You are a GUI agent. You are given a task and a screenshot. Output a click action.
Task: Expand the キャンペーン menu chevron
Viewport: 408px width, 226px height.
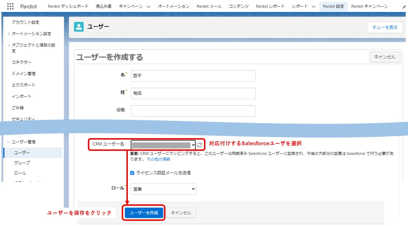click(149, 7)
